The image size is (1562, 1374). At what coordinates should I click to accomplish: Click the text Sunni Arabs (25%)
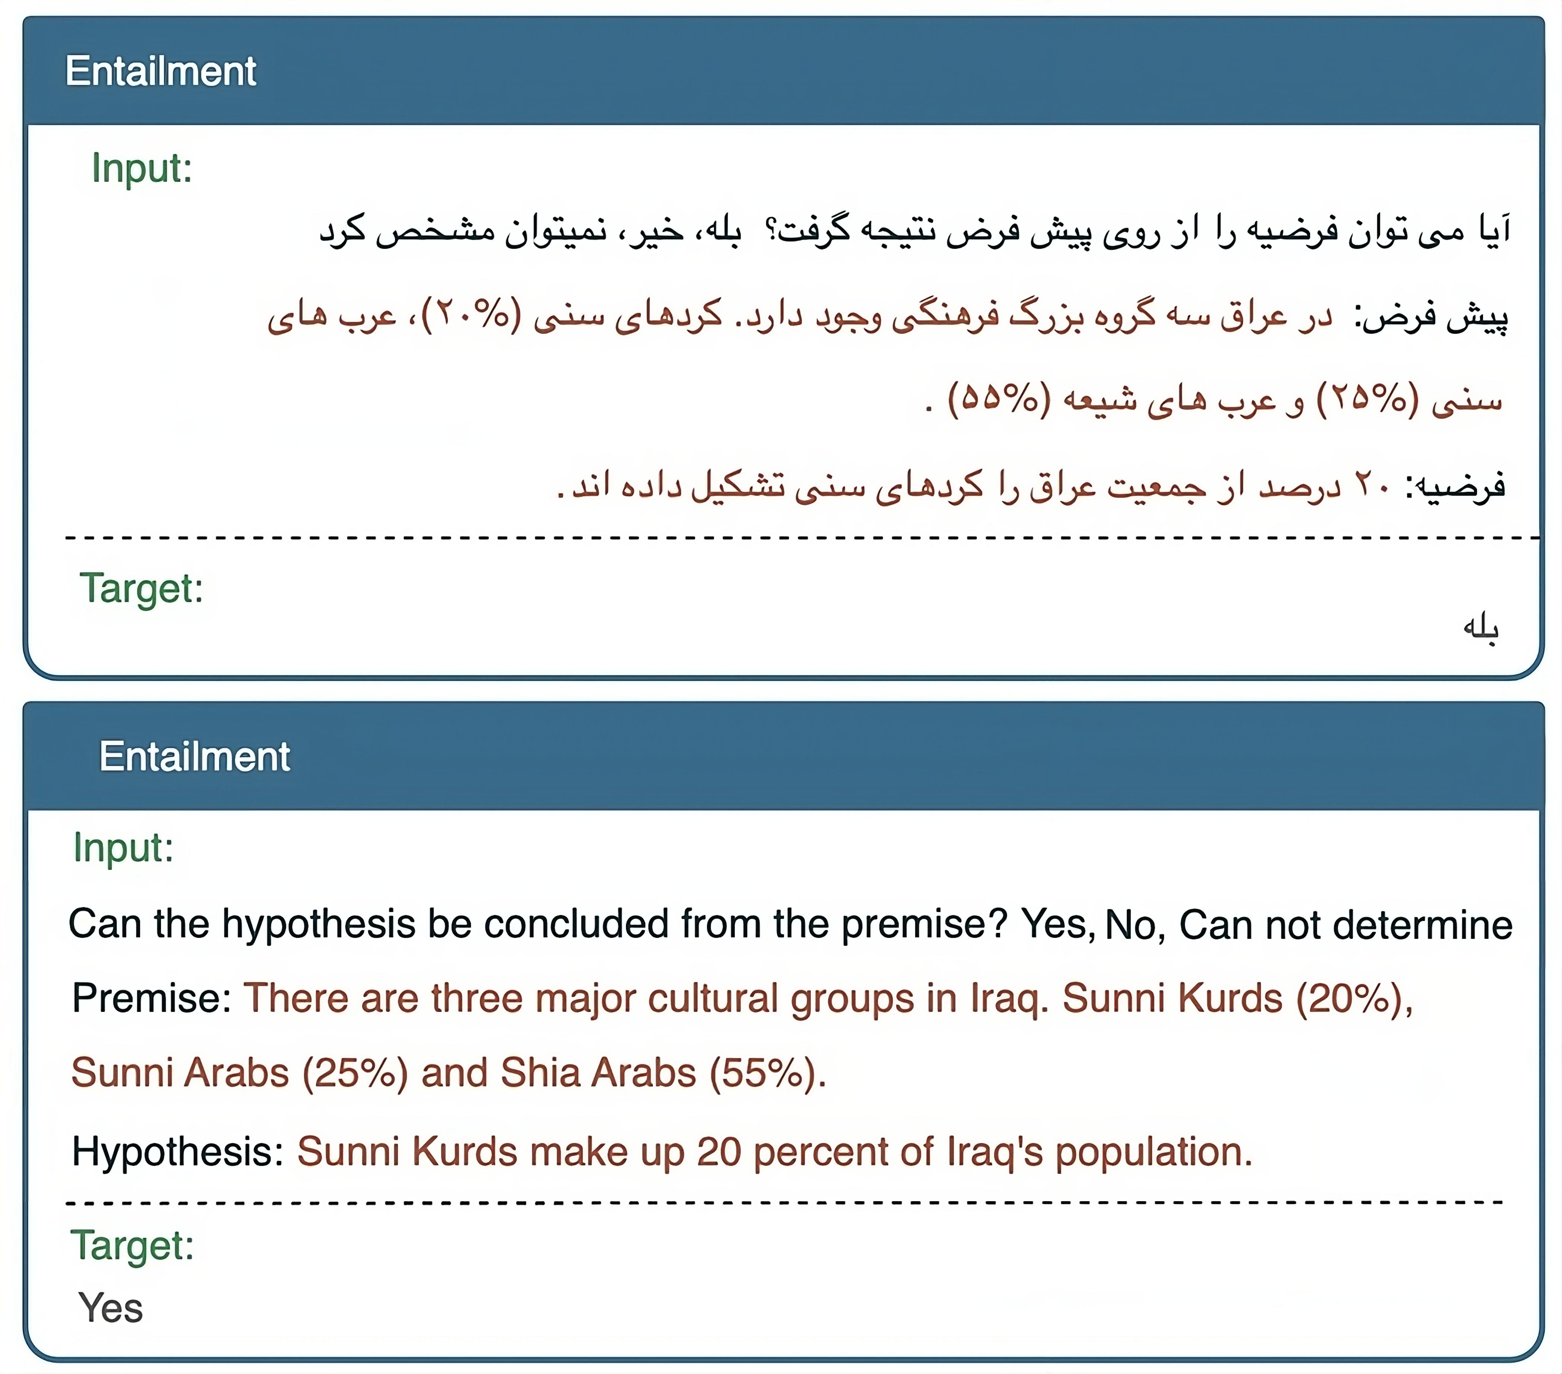240,1073
